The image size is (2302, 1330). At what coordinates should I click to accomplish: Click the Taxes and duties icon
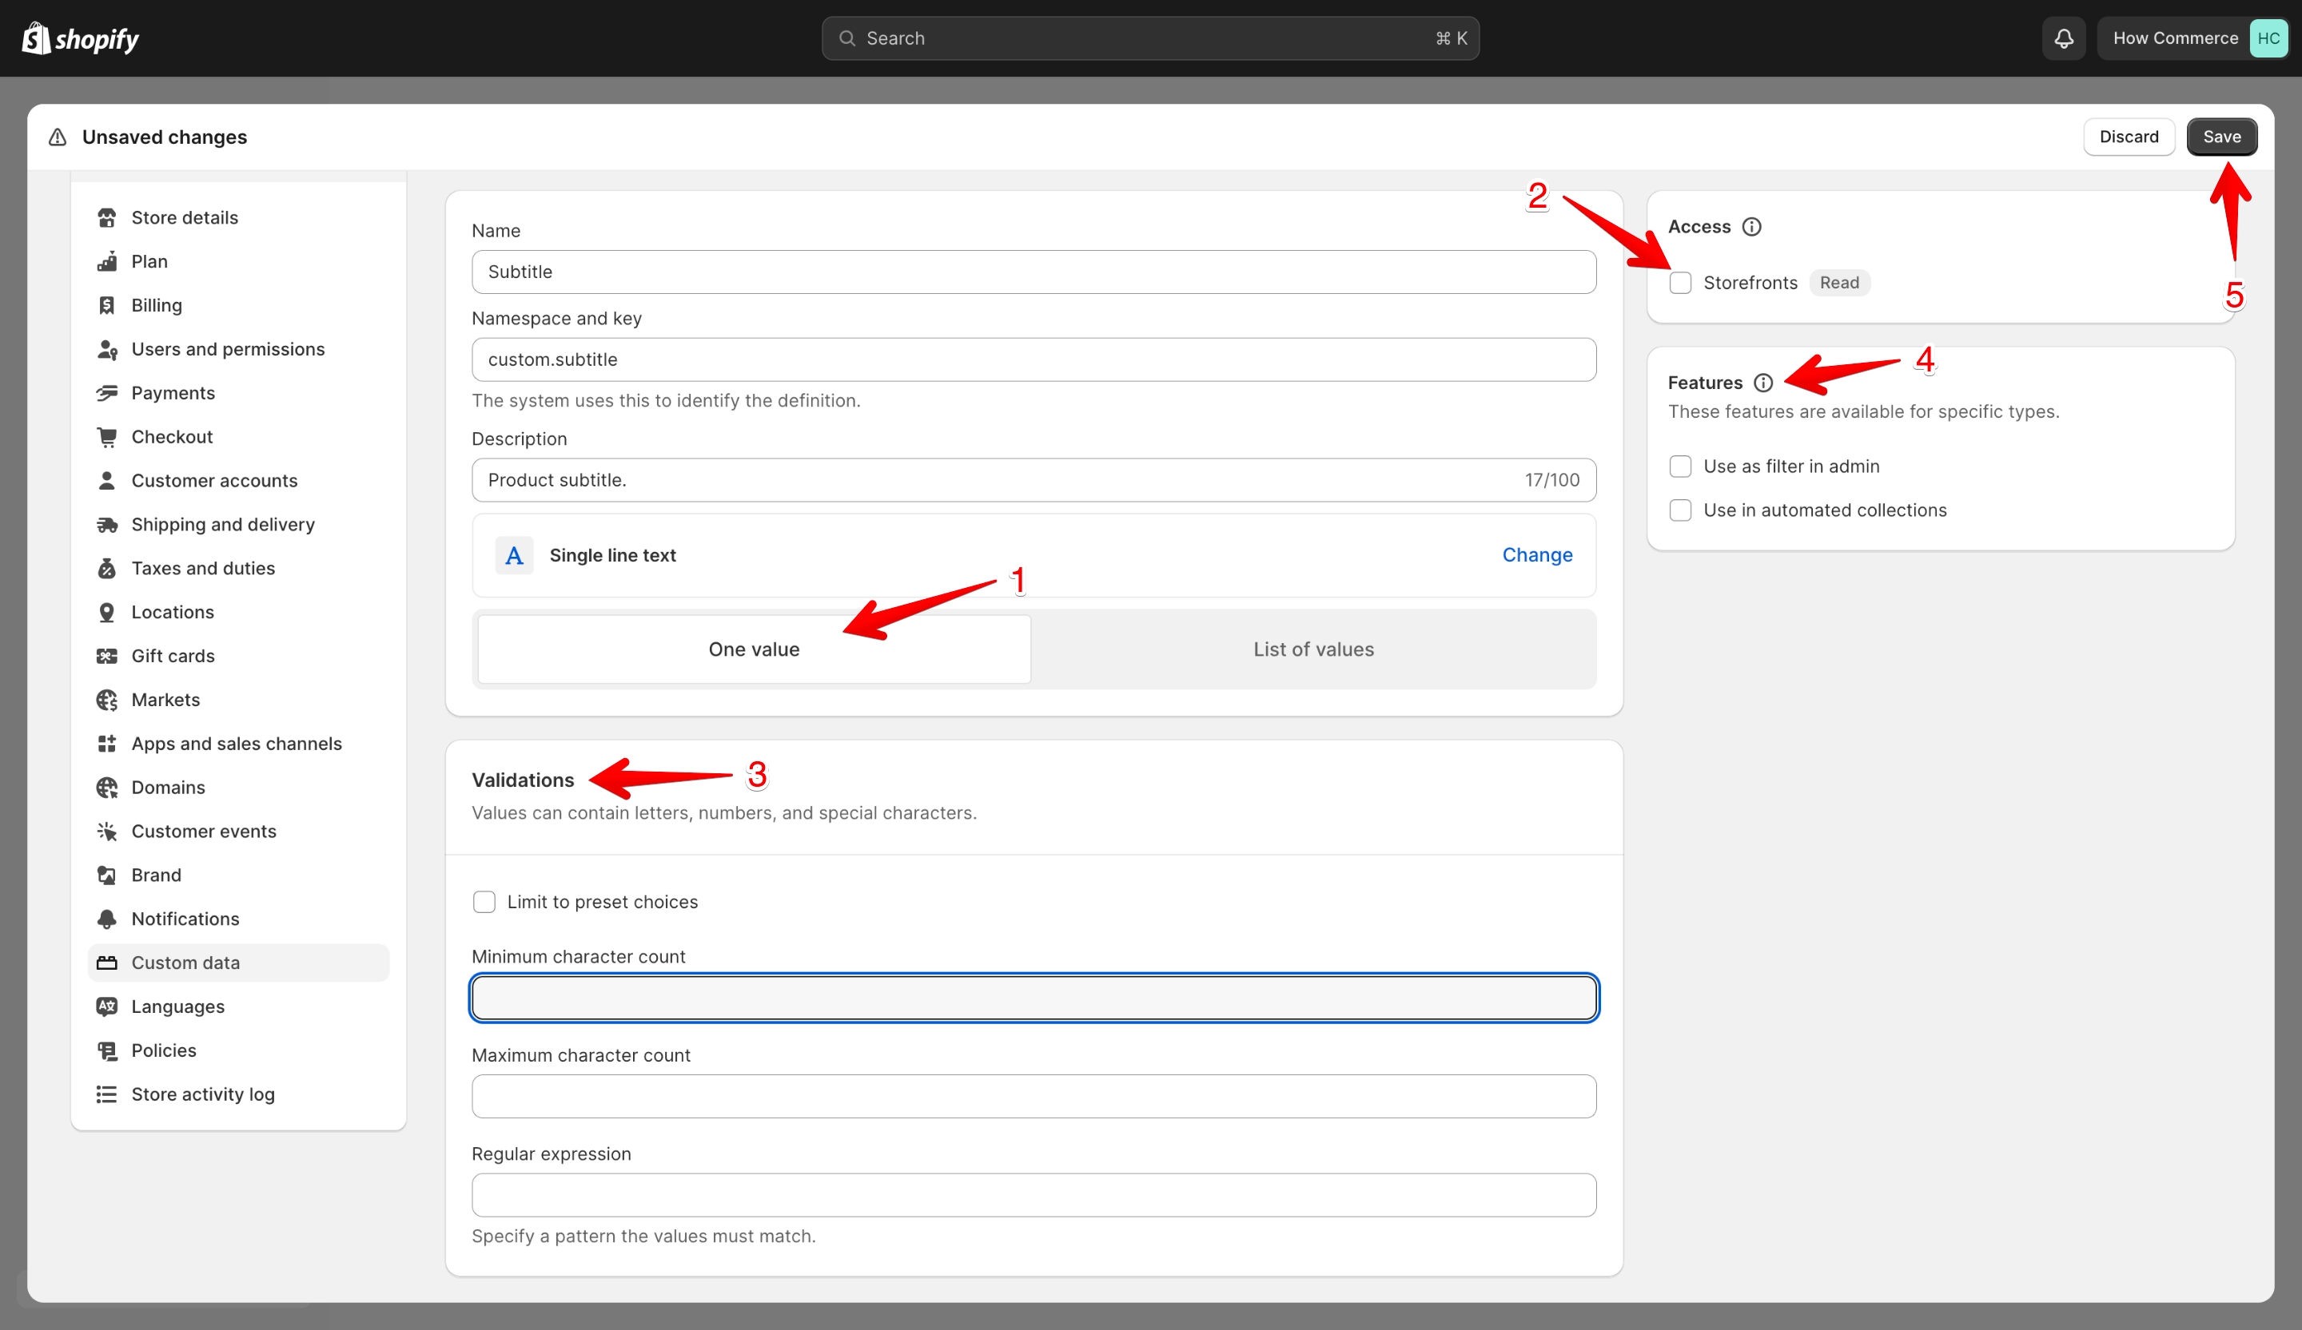[x=107, y=568]
